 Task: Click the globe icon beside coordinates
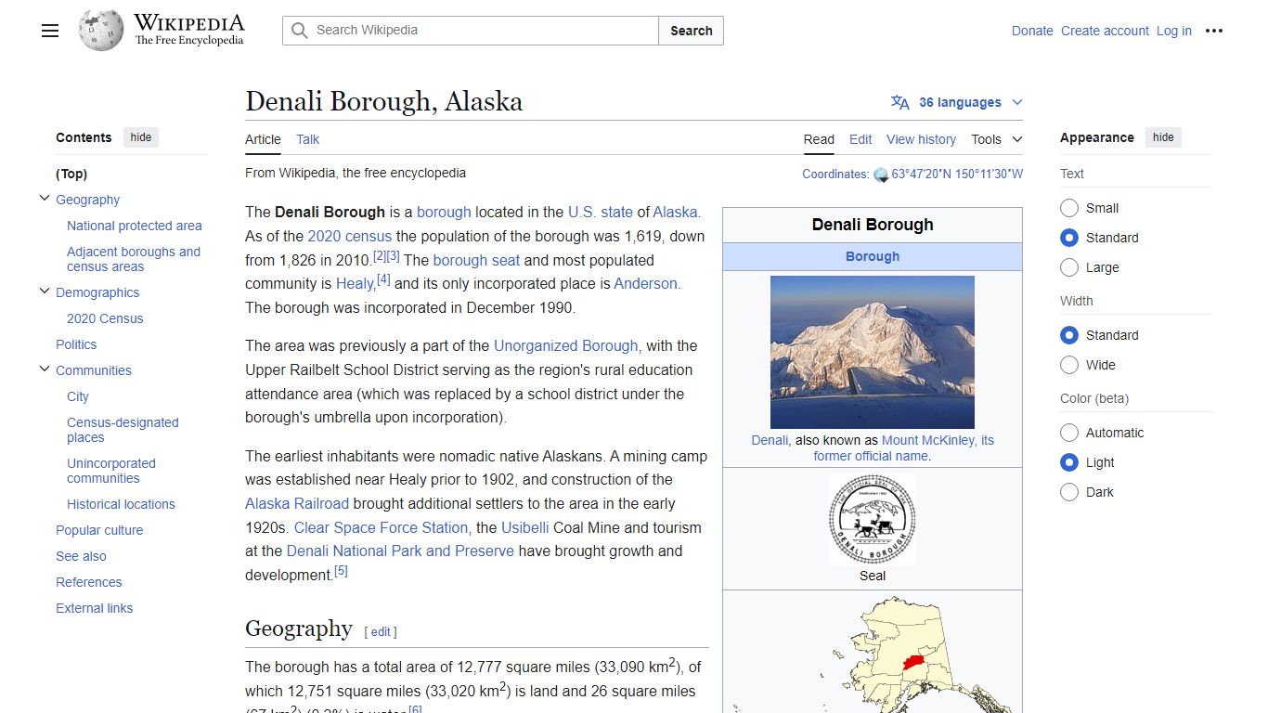[x=881, y=175]
